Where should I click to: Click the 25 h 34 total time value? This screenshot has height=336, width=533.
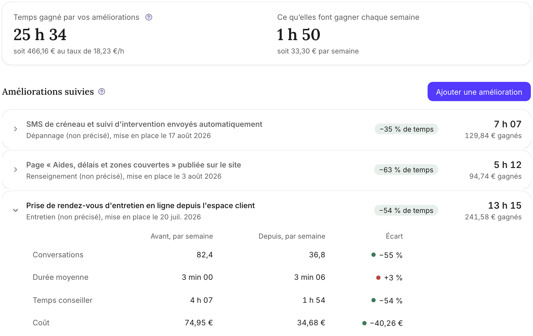pos(40,35)
